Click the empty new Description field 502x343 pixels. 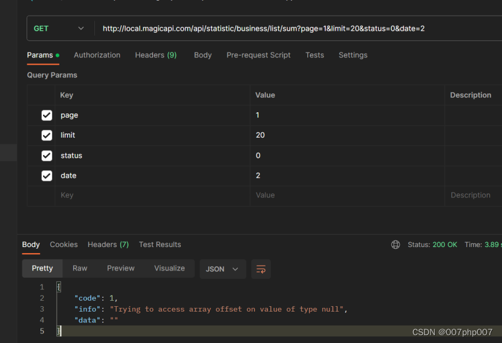pos(474,195)
